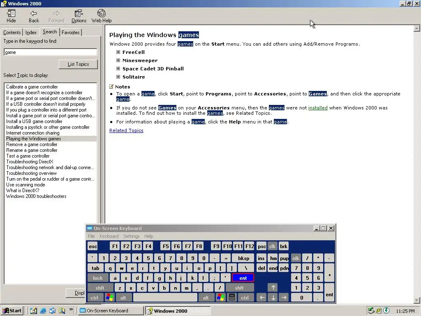Select 'Test a game controller' topic
Viewport: 421px width, 316px height.
point(28,156)
